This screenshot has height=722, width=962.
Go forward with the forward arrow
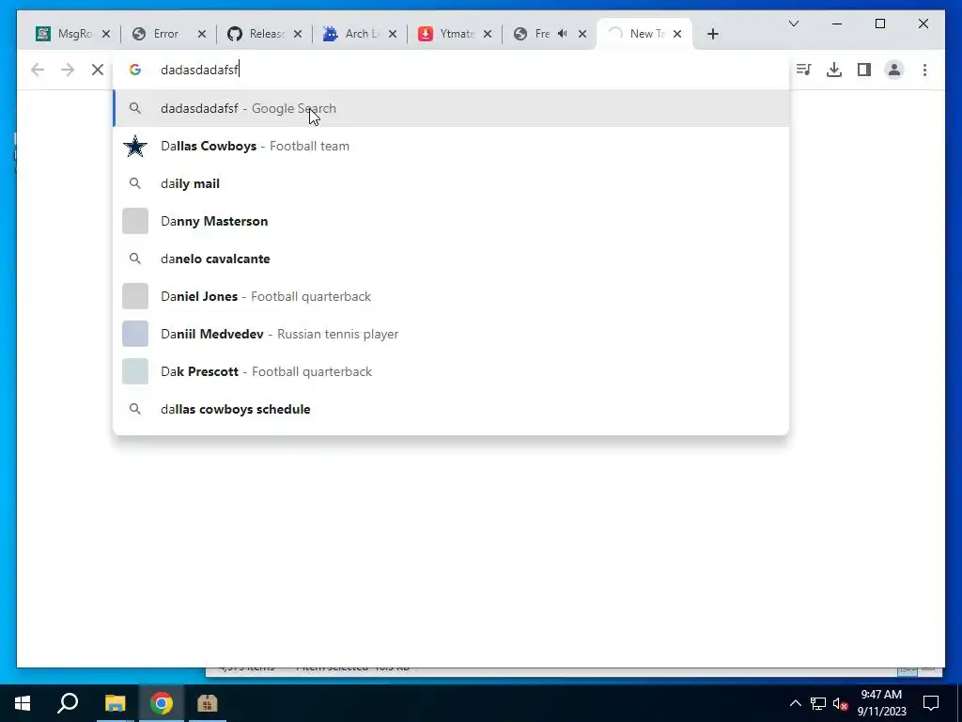coord(68,70)
